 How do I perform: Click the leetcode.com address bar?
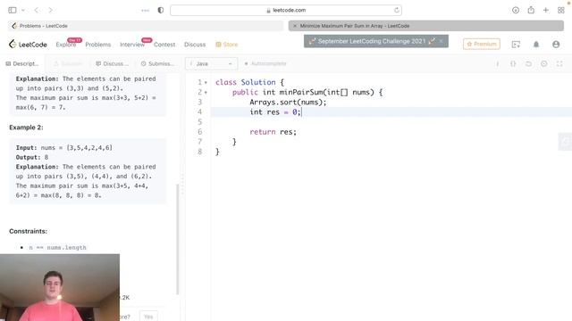[286, 10]
